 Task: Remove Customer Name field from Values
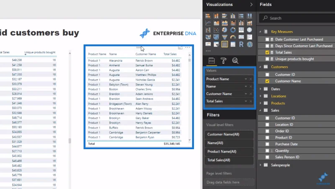coord(251,94)
